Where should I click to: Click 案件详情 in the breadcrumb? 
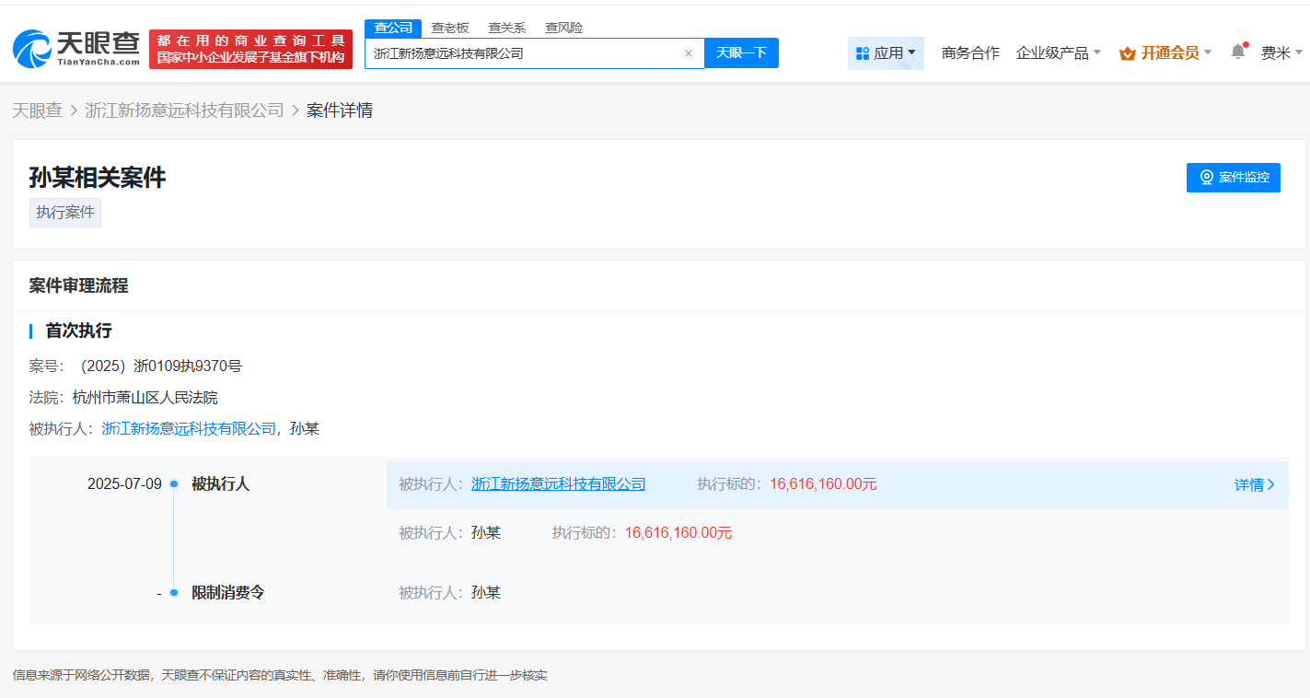pyautogui.click(x=340, y=111)
